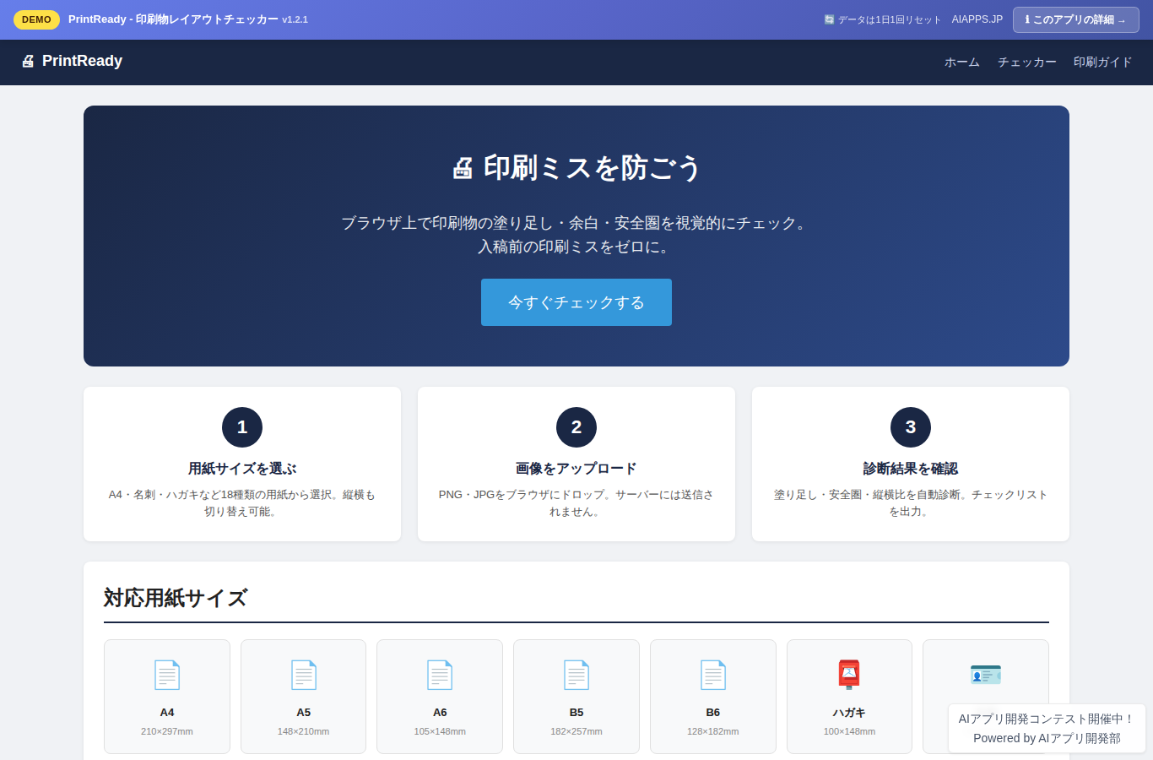The image size is (1153, 760).
Task: Click the 診断結果を確認 step heading
Action: click(x=911, y=469)
